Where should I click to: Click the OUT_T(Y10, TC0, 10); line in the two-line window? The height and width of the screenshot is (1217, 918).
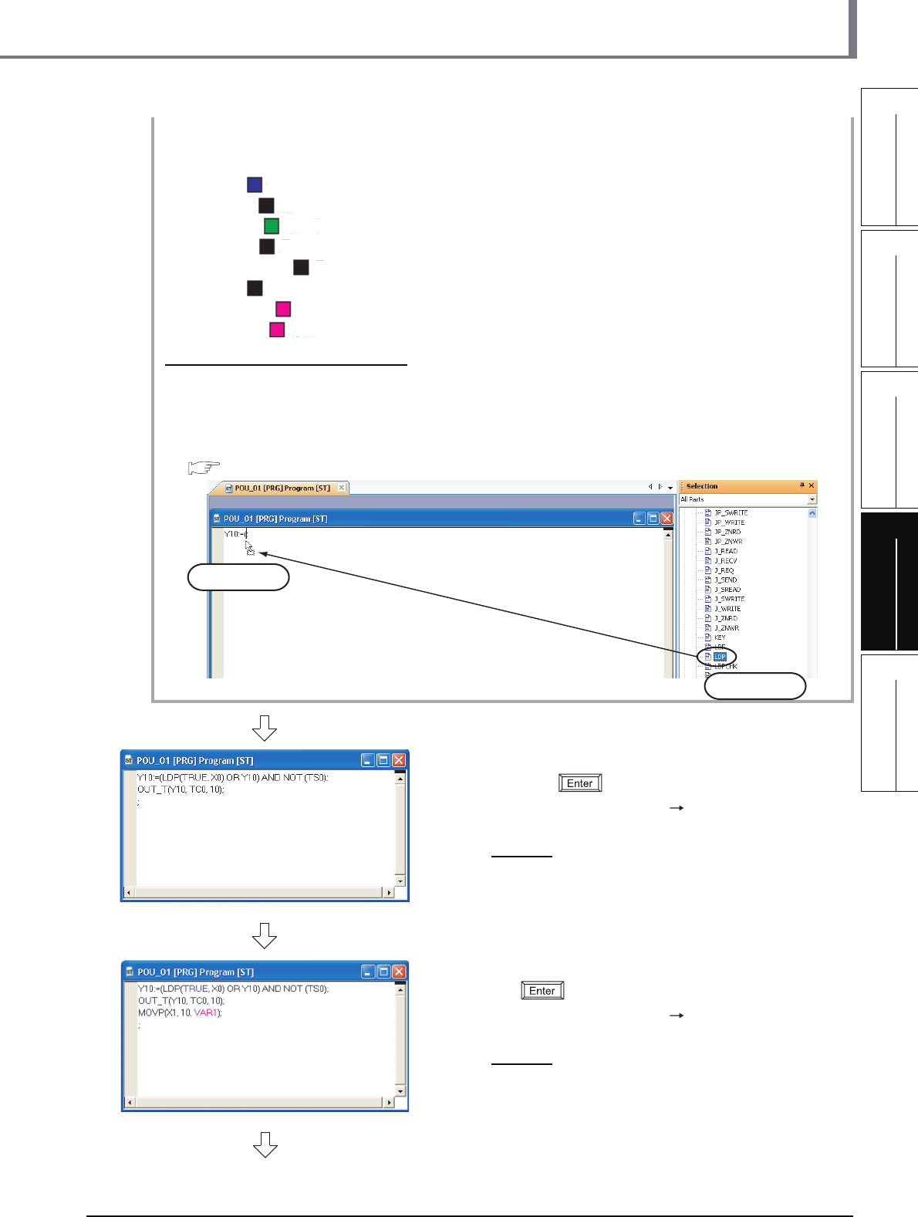(x=181, y=789)
